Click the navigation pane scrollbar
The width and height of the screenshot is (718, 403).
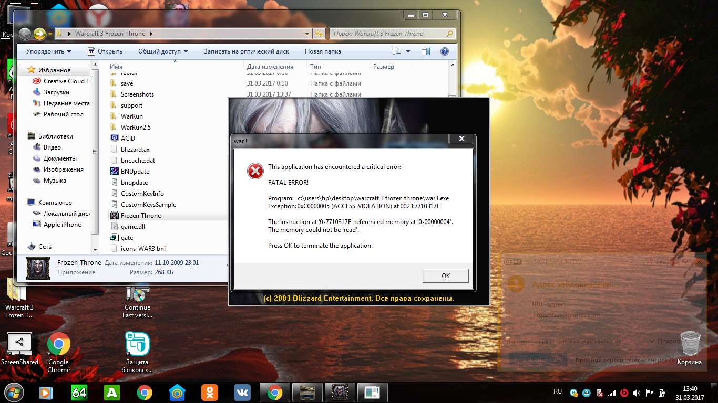[95, 152]
